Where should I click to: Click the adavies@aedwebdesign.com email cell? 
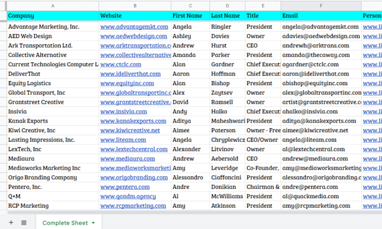tap(321, 36)
